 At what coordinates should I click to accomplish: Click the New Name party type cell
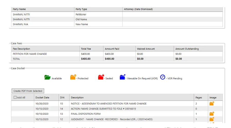(x=82, y=24)
